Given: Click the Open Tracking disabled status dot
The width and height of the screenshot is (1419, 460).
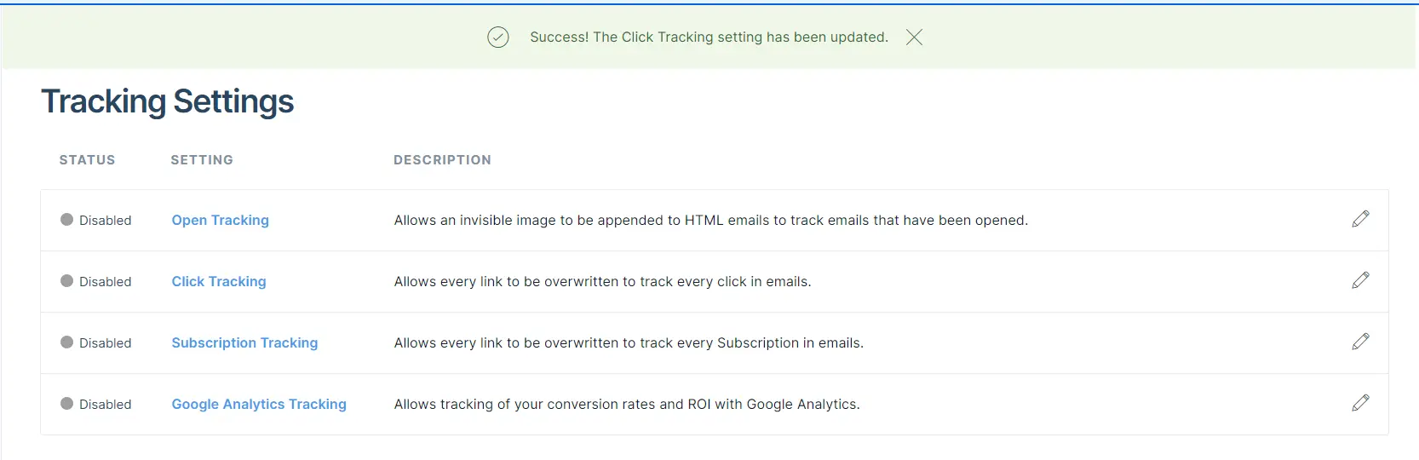Looking at the screenshot, I should point(66,220).
